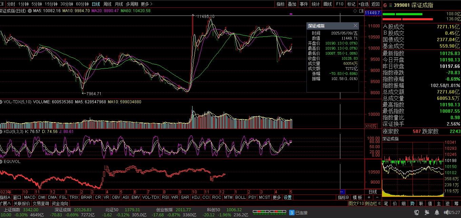Toggle the KDJ indicator tab
The height and width of the screenshot is (218, 461).
pos(196,197)
